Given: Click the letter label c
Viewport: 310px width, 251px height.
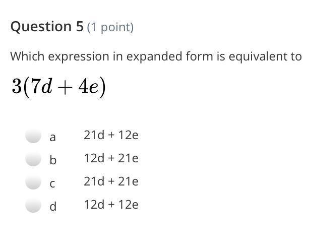Looking at the screenshot, I should pos(52,184).
